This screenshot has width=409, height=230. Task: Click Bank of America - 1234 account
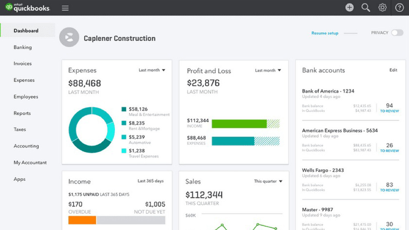(x=328, y=91)
